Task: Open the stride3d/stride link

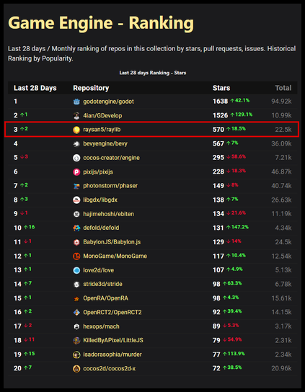Action: (x=103, y=284)
